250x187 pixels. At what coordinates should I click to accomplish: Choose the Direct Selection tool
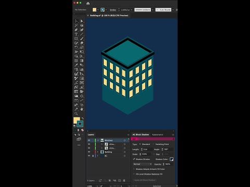[82, 21]
